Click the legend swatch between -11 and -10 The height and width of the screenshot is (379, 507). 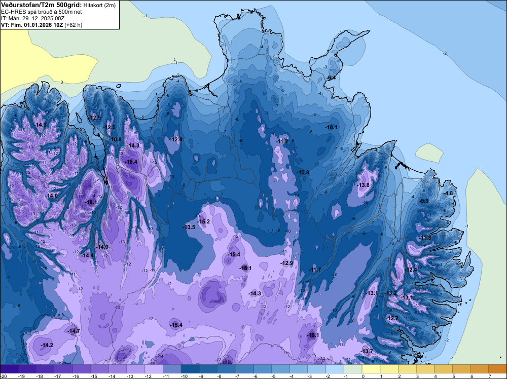172,369
